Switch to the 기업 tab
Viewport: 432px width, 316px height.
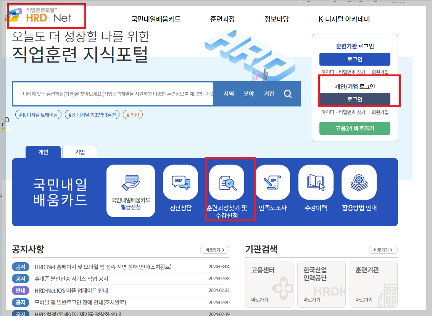point(79,152)
